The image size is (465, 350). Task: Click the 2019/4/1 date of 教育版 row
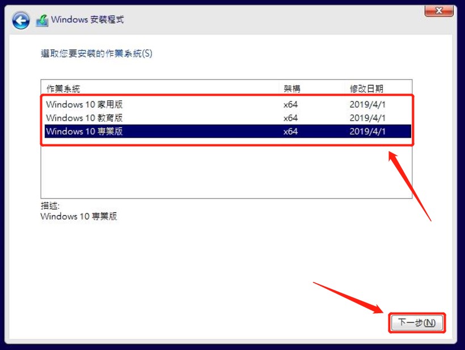click(367, 118)
